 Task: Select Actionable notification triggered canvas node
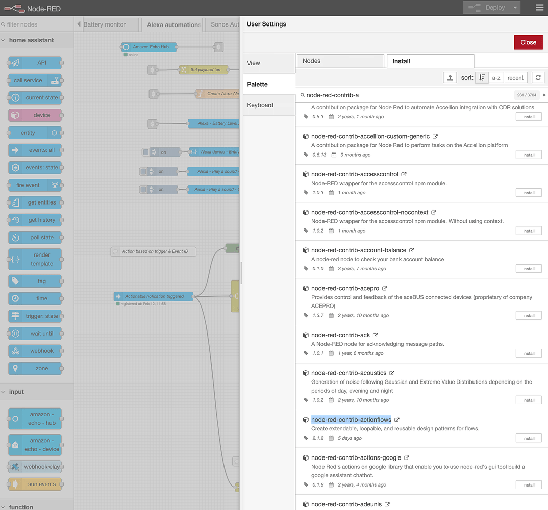tap(154, 297)
